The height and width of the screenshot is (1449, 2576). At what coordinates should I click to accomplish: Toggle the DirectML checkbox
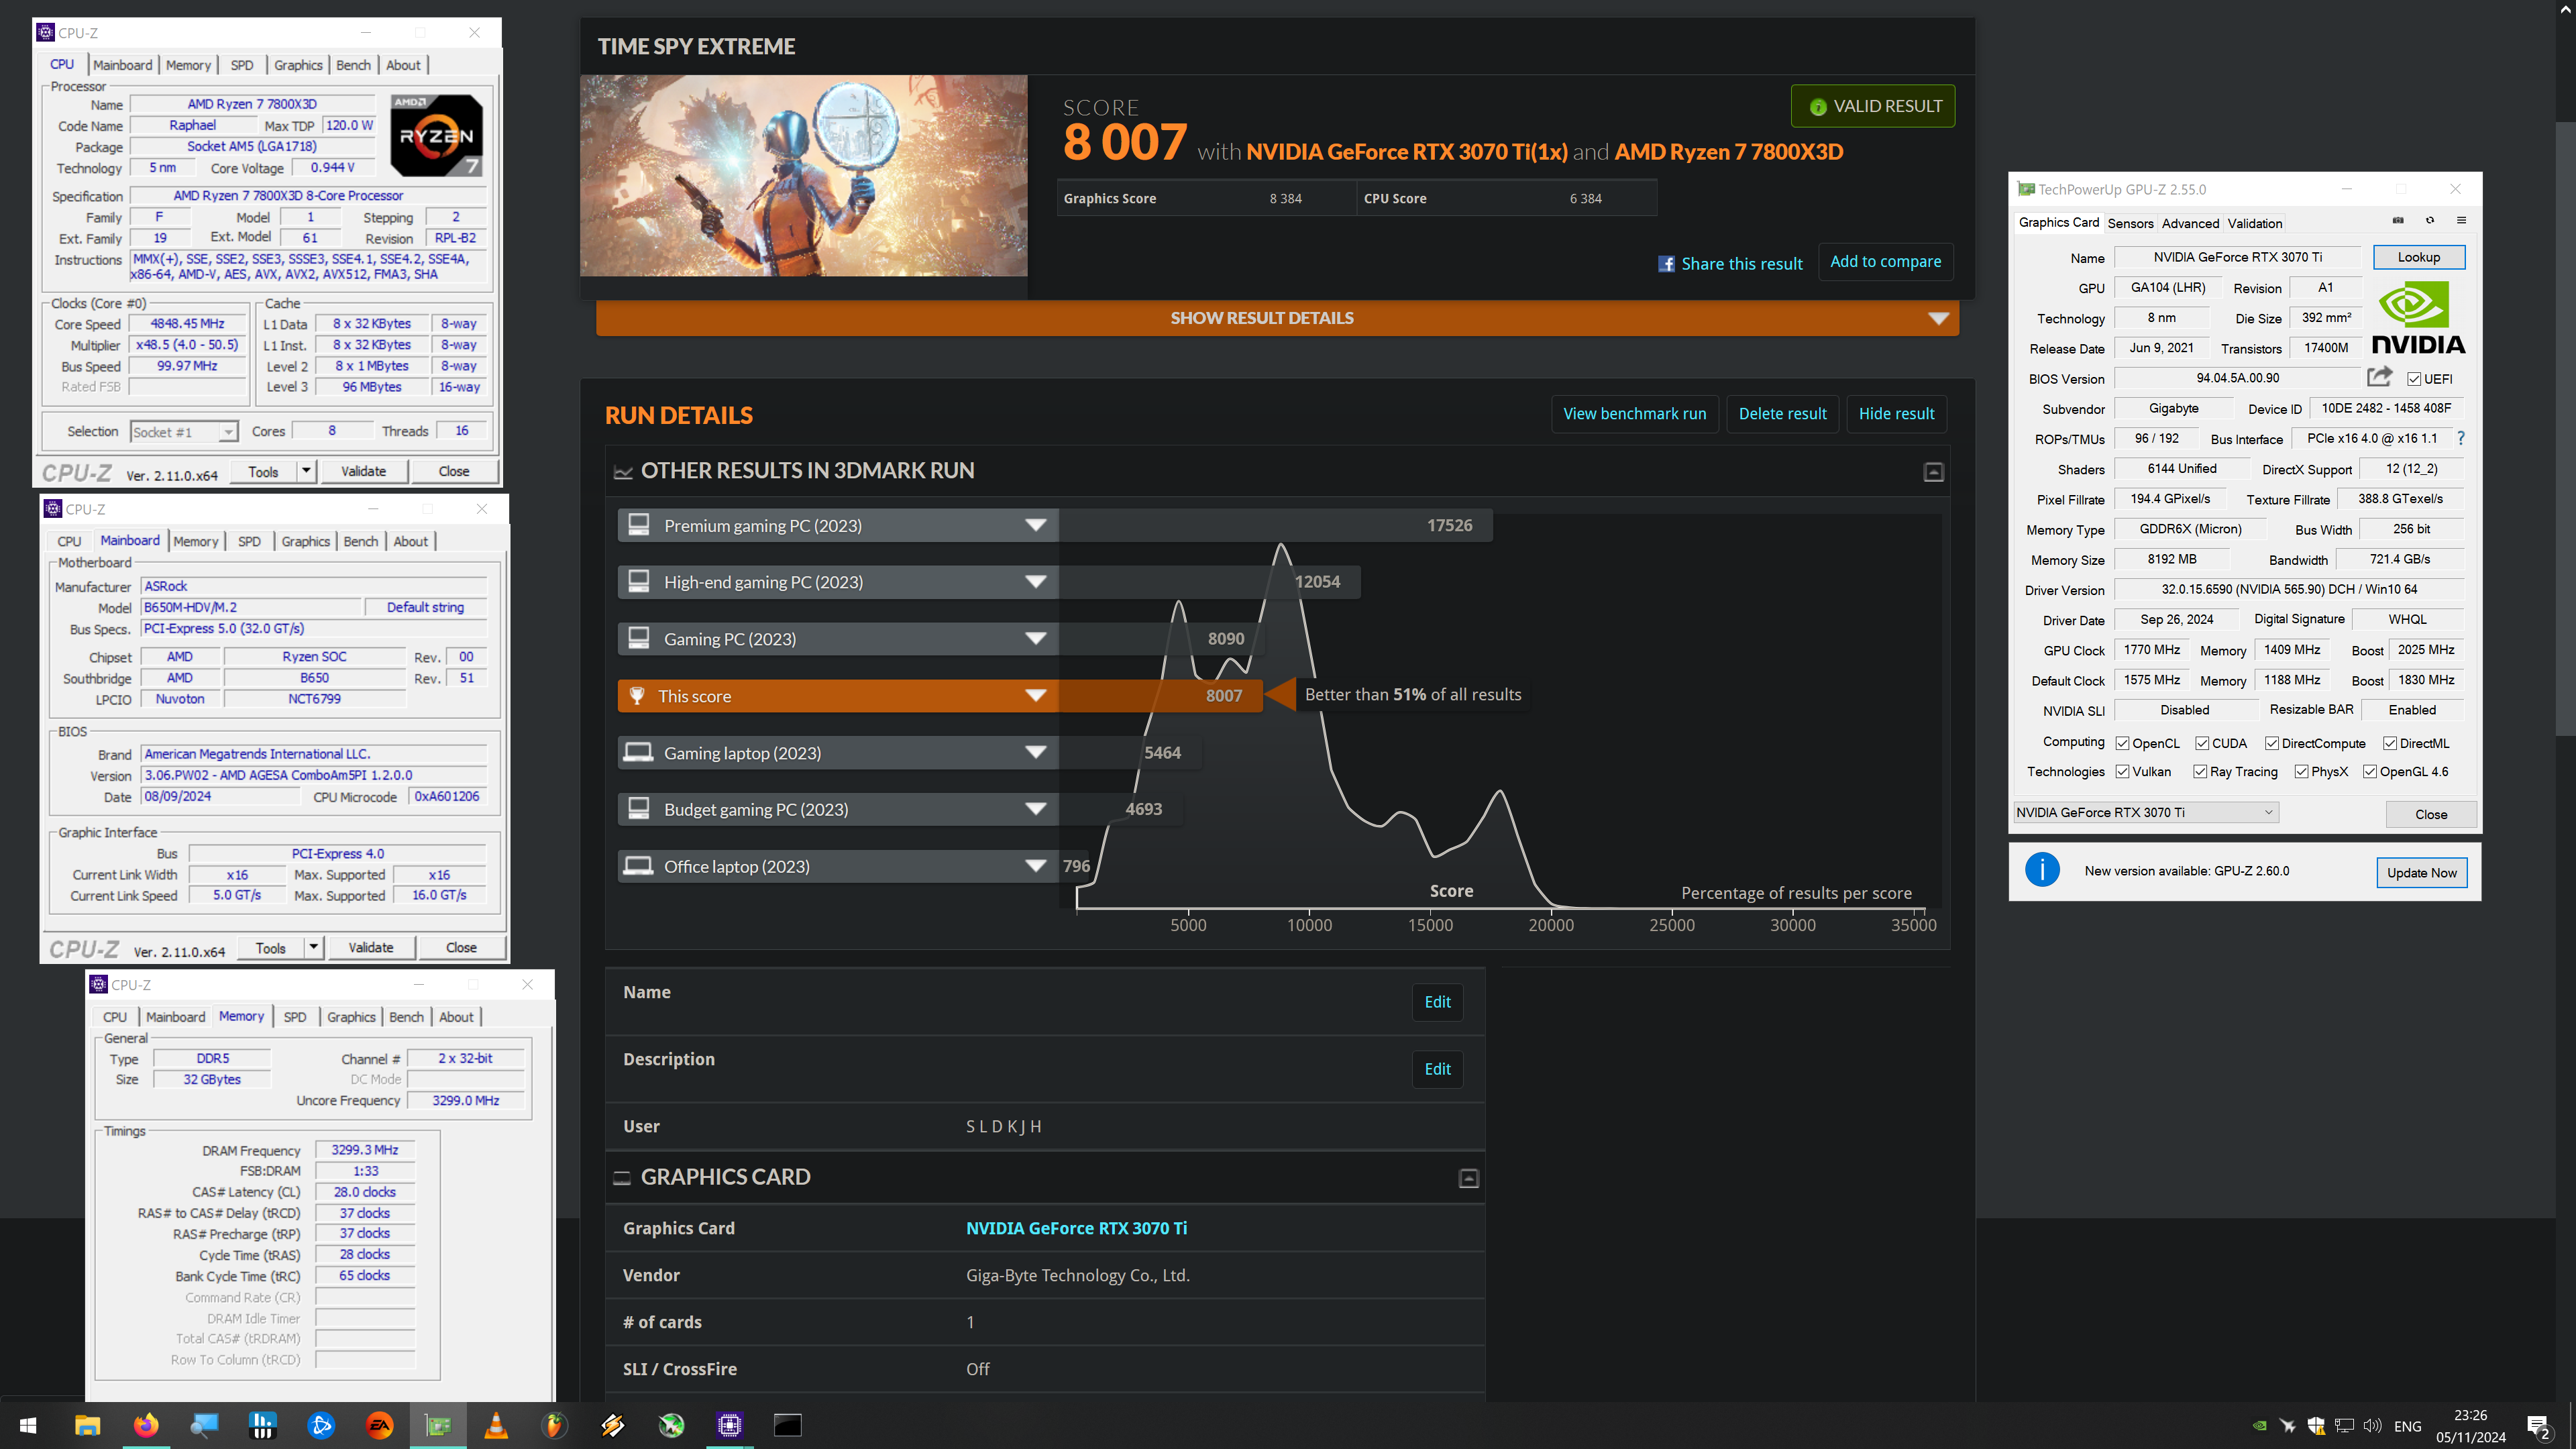pyautogui.click(x=2390, y=743)
